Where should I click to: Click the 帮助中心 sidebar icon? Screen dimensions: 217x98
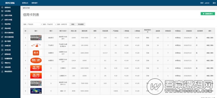2,63
